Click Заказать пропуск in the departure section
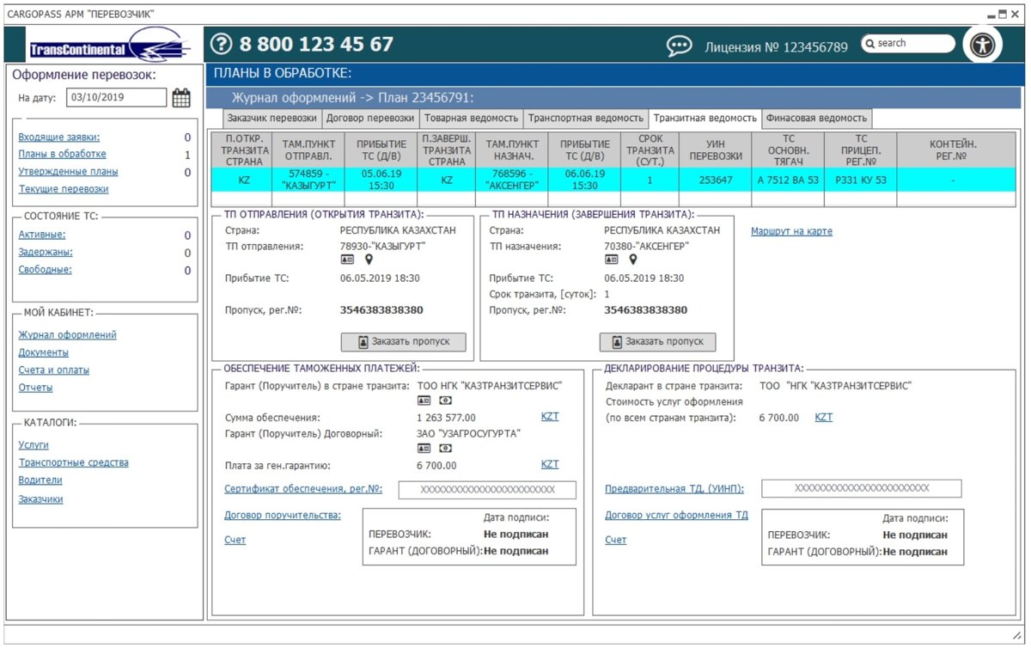1031x648 pixels. click(403, 342)
